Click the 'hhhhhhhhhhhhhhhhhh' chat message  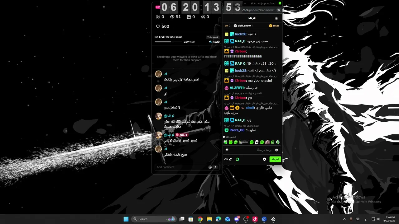(x=243, y=56)
